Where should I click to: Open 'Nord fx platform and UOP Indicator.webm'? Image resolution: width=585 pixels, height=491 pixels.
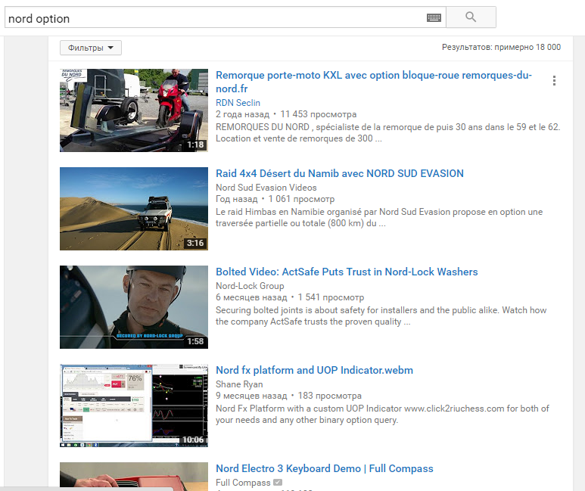314,370
